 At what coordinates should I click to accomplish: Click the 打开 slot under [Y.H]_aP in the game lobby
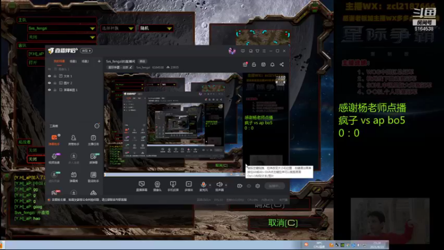click(36, 62)
